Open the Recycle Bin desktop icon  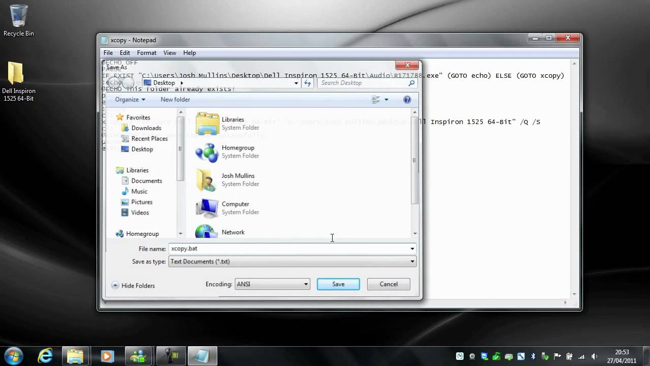(x=19, y=21)
